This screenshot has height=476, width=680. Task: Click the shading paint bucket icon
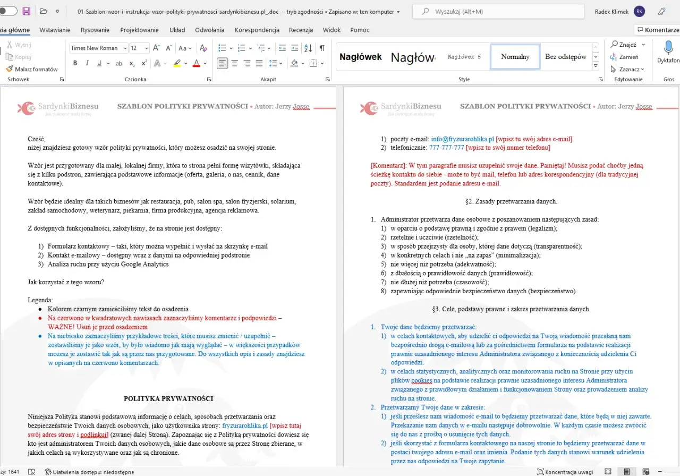click(294, 63)
